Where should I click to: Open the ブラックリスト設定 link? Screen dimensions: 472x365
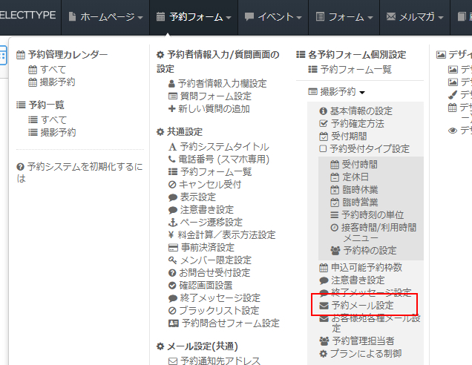point(219,310)
